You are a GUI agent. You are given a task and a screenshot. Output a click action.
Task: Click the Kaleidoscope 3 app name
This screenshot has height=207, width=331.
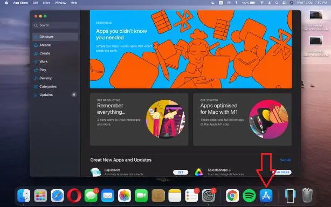click(219, 170)
